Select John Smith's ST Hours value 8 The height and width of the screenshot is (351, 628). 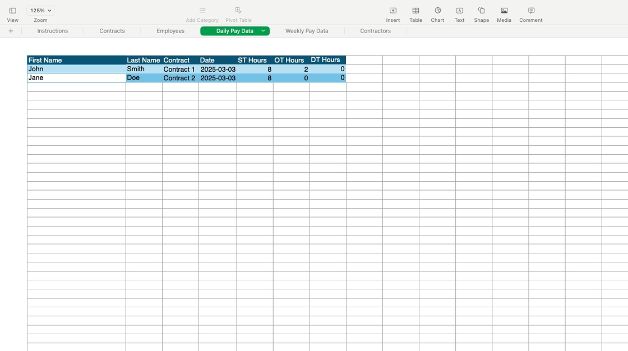tap(255, 69)
